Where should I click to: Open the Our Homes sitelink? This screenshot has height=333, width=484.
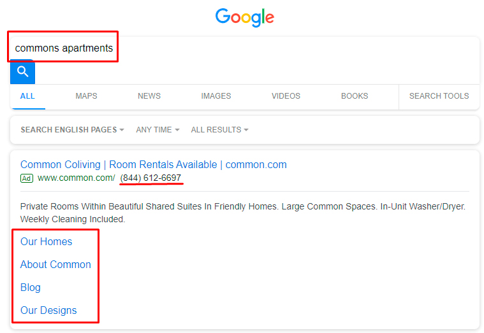(47, 241)
